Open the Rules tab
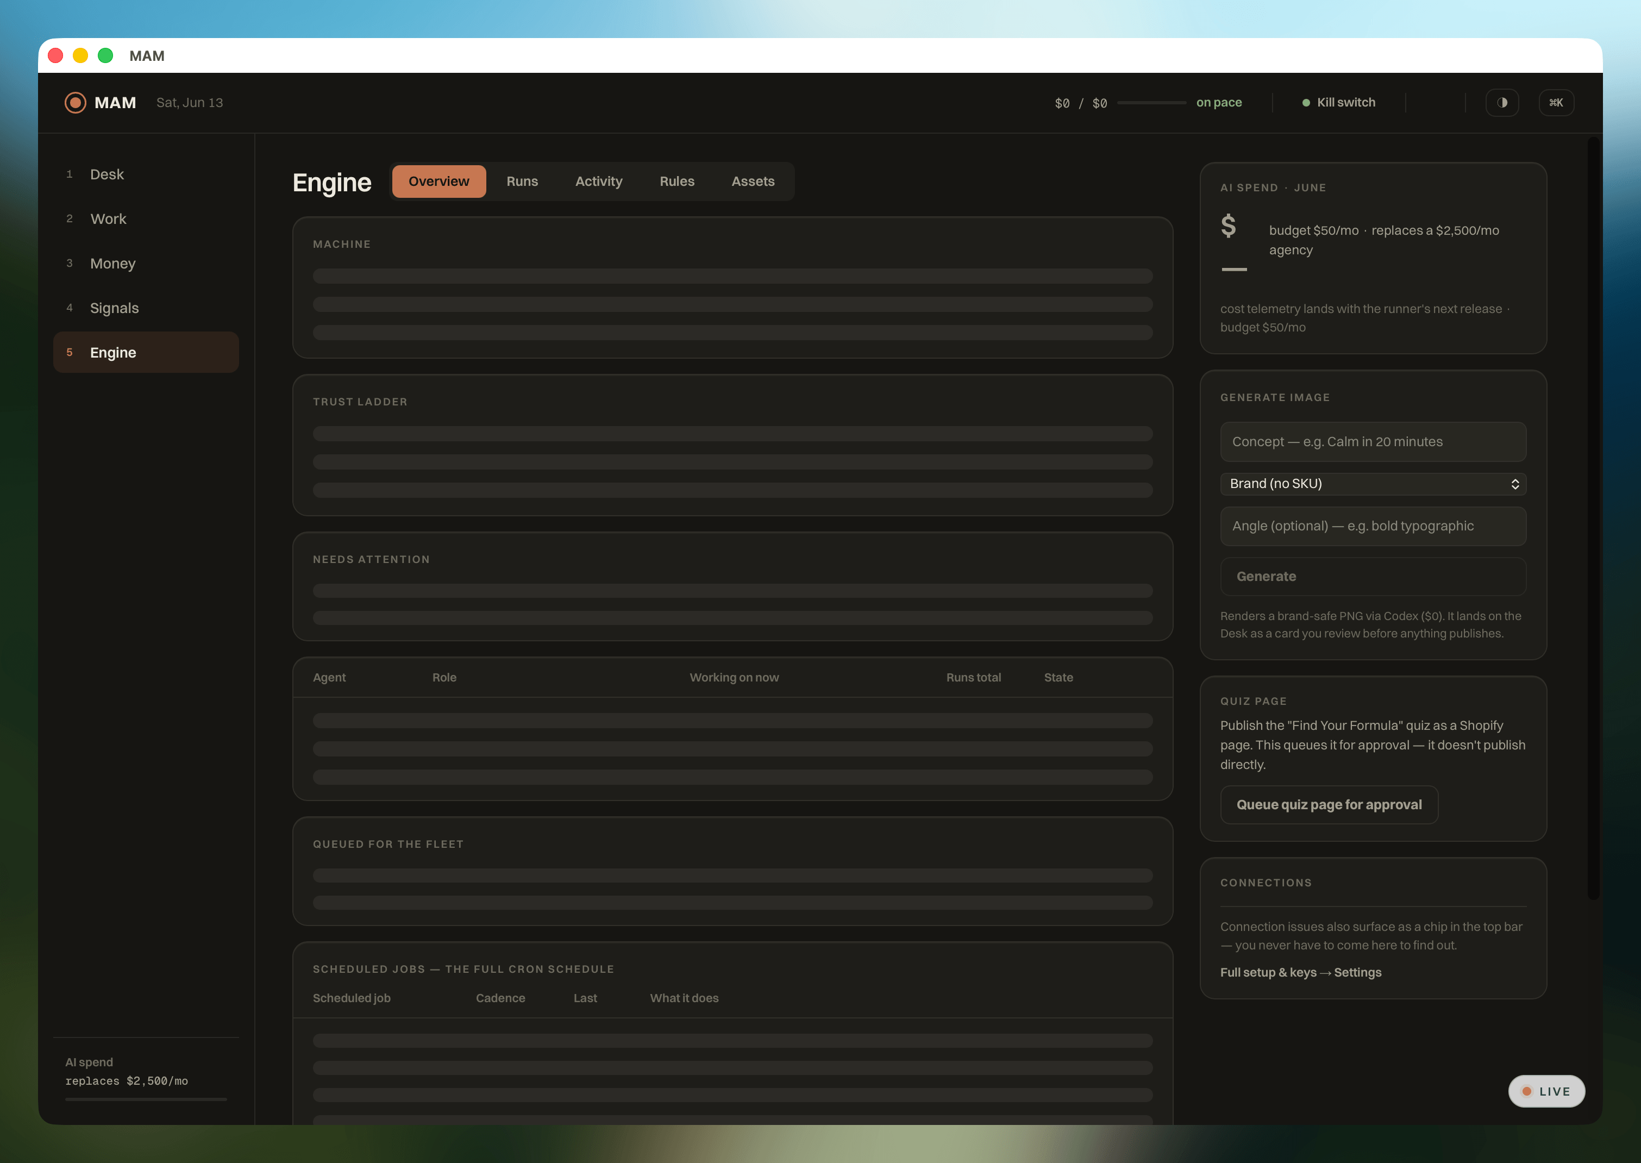This screenshot has width=1641, height=1163. (x=677, y=181)
